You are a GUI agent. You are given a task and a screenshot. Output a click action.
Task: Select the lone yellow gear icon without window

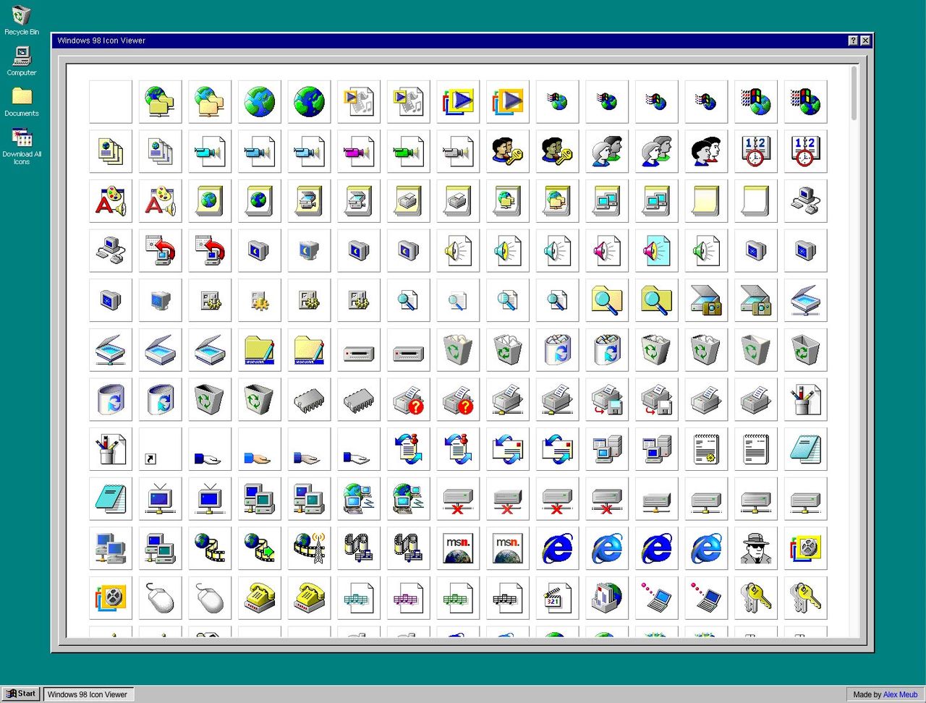tap(259, 300)
